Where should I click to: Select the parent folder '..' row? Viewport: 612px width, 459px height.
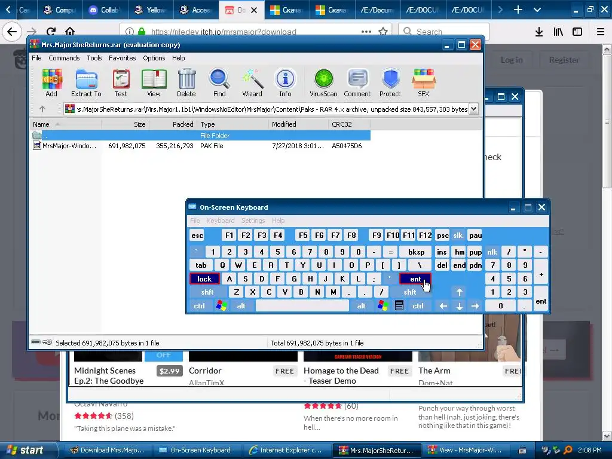[x=200, y=136]
